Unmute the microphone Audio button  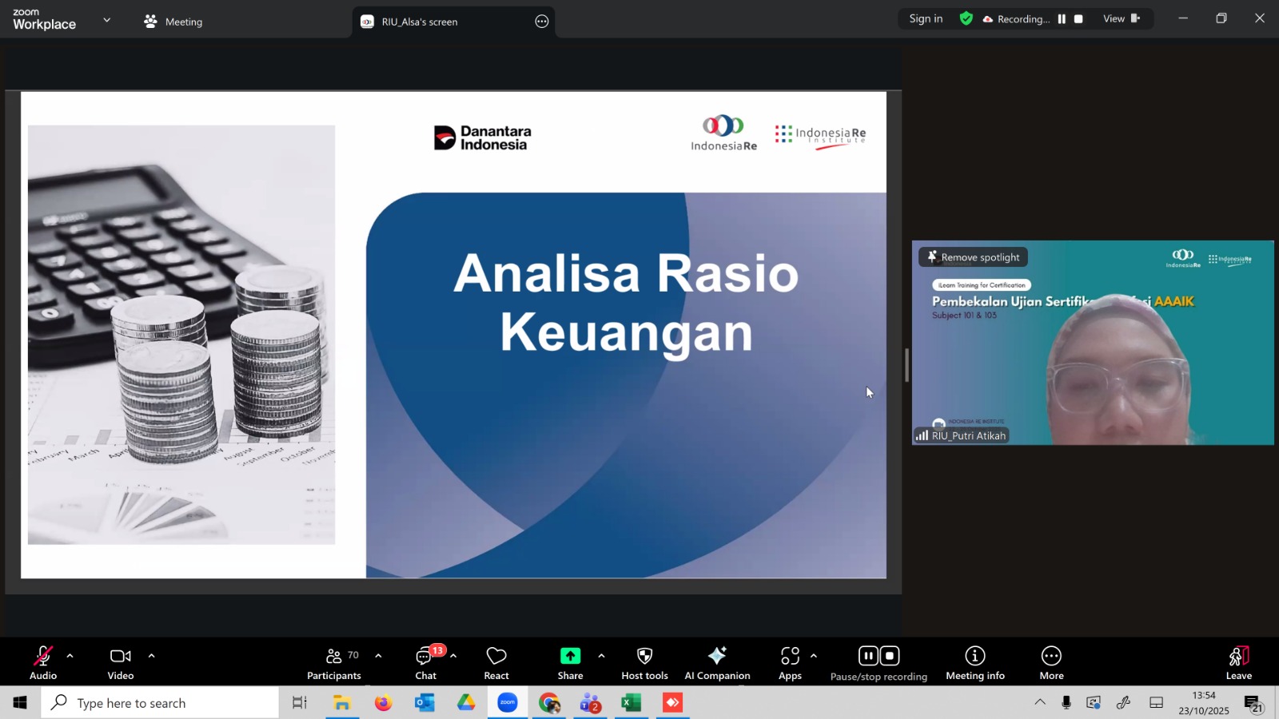[43, 663]
